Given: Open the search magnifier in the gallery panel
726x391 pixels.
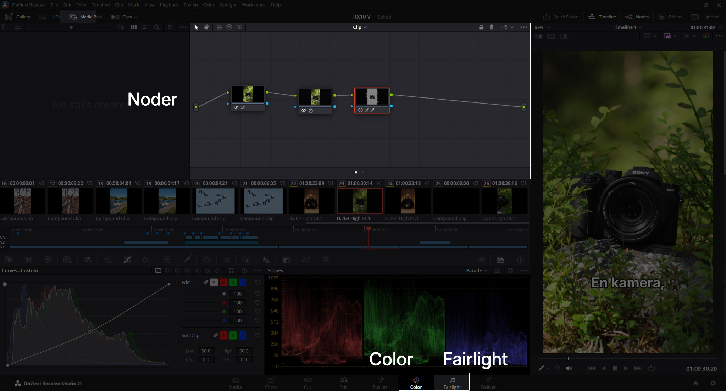Looking at the screenshot, I should (157, 27).
